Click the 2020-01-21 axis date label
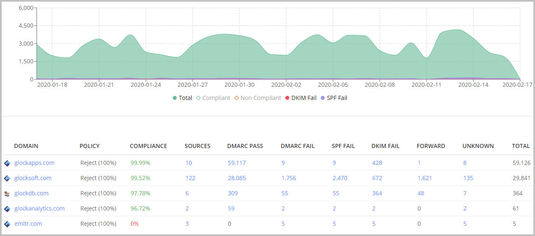This screenshot has width=535, height=236. coord(99,85)
